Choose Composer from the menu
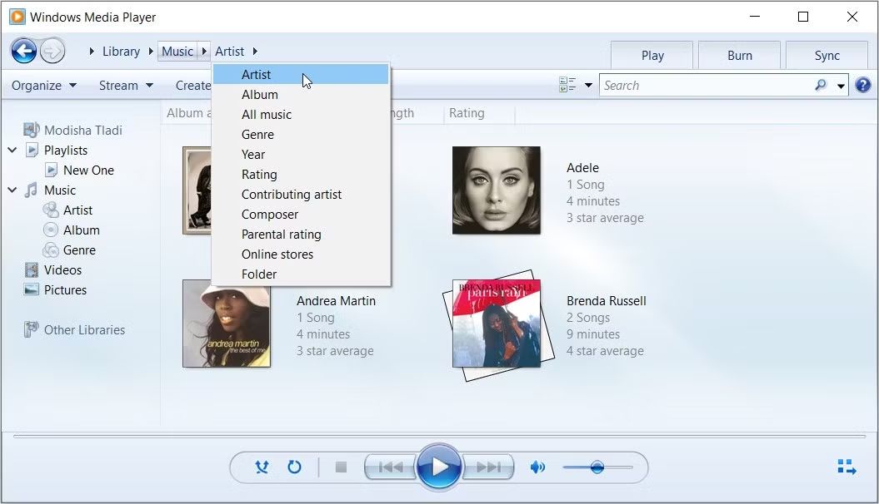Image resolution: width=879 pixels, height=504 pixels. coord(301,215)
